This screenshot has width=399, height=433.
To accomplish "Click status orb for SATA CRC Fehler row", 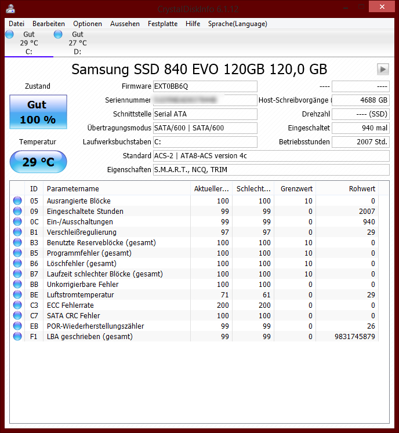I will coord(17,316).
